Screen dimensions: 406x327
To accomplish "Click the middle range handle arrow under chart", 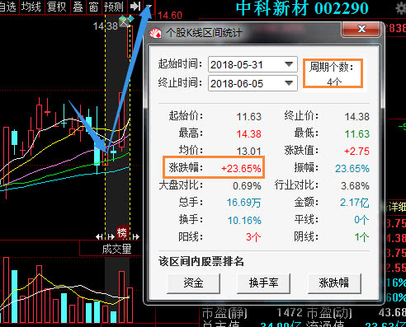I will [111, 236].
